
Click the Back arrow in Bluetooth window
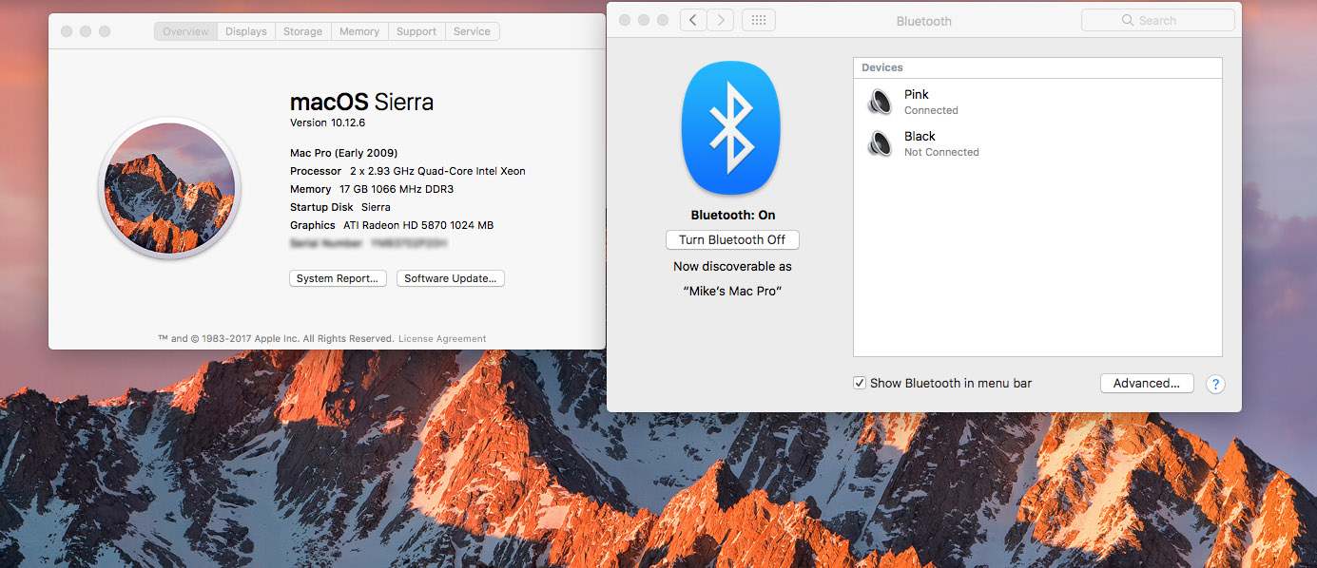click(x=693, y=20)
